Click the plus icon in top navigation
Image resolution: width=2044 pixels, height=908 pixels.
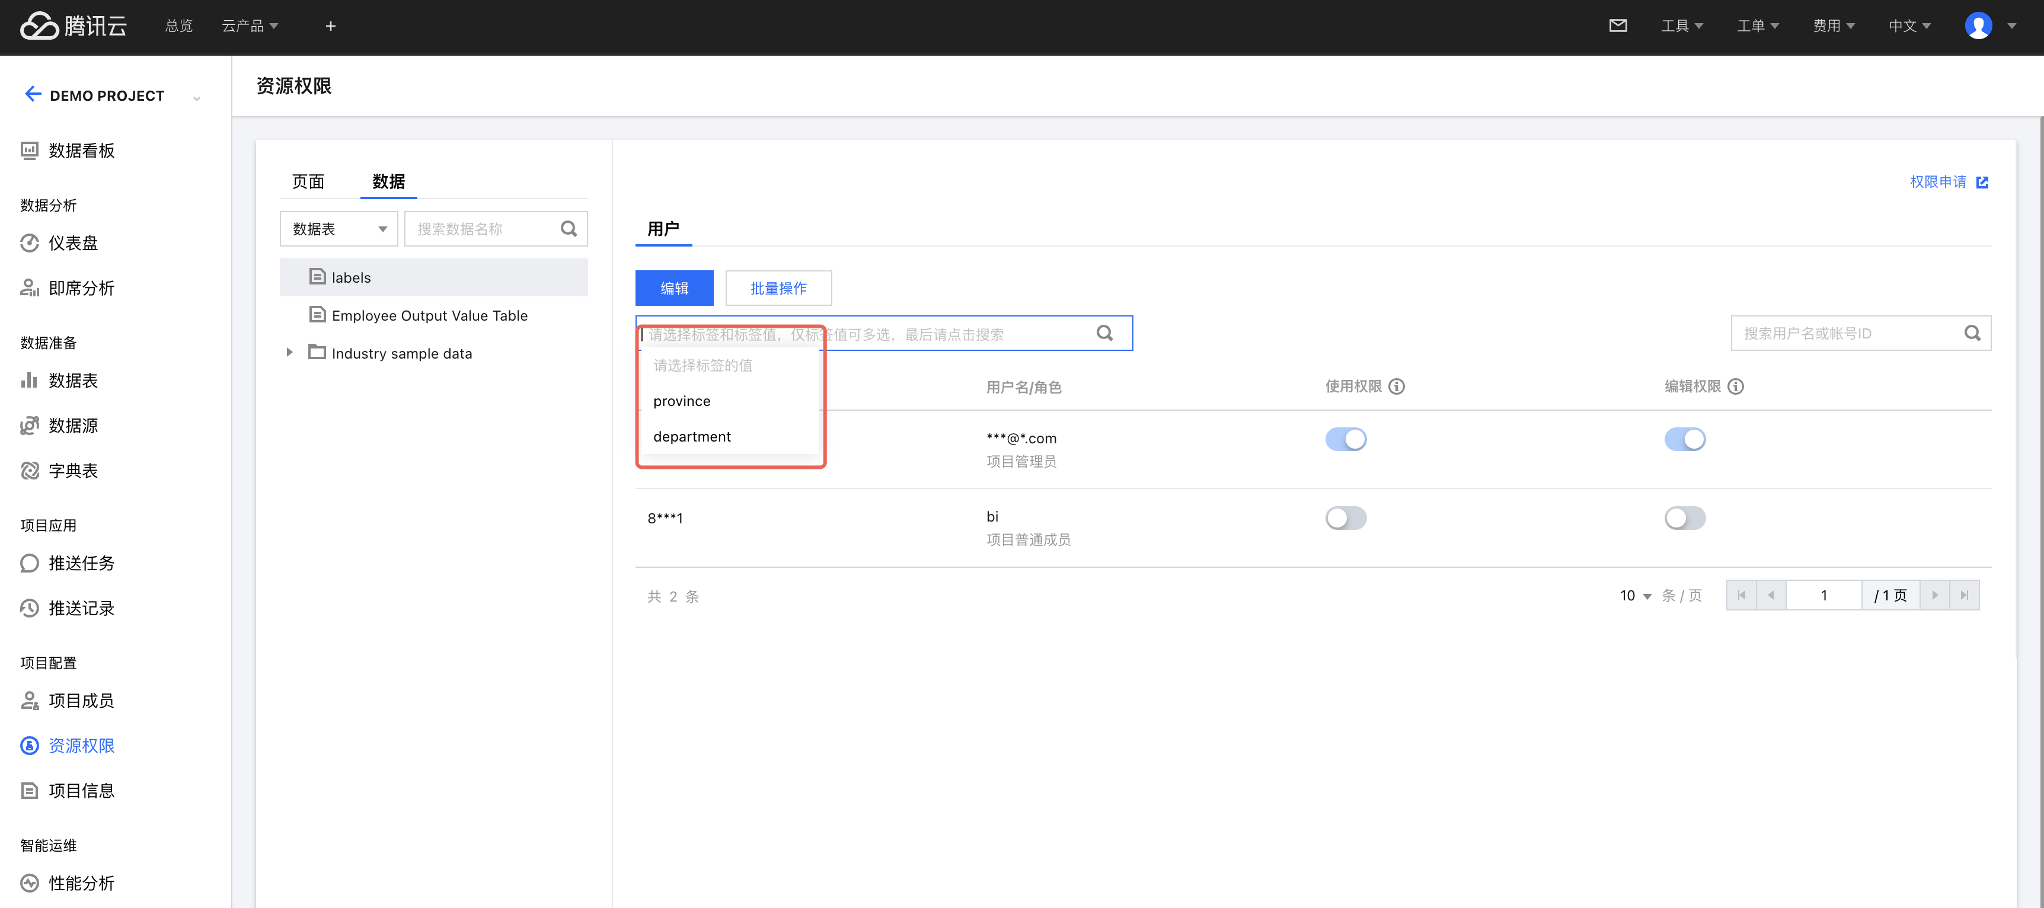pos(330,26)
